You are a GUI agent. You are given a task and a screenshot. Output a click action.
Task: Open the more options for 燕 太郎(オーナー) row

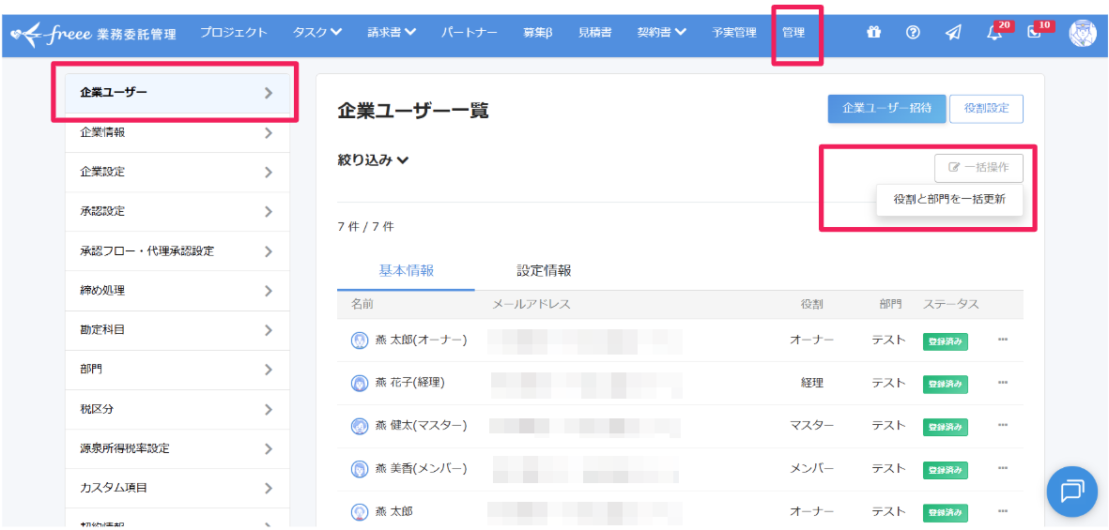click(1002, 340)
